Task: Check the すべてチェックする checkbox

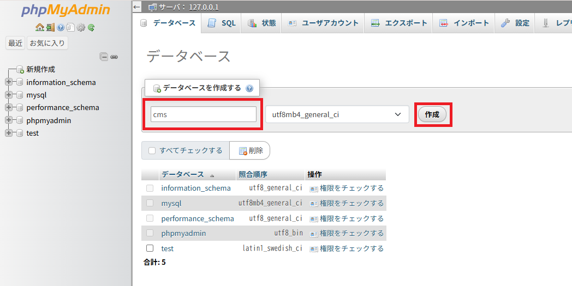Action: (x=152, y=151)
